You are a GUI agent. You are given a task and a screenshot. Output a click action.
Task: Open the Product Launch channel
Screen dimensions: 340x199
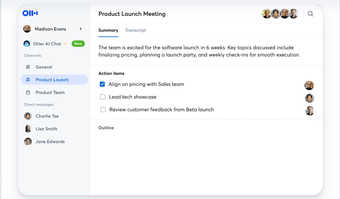click(52, 79)
